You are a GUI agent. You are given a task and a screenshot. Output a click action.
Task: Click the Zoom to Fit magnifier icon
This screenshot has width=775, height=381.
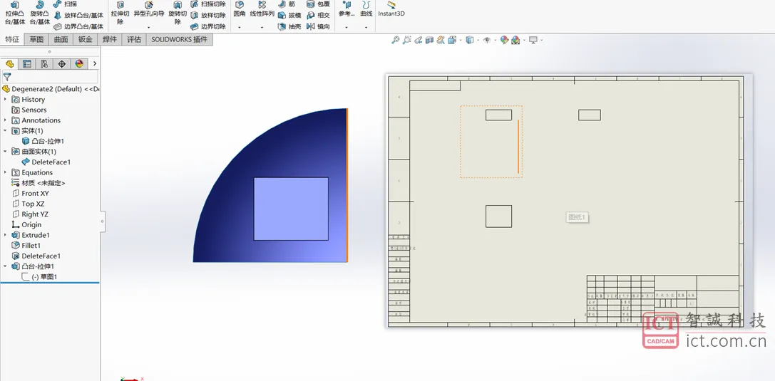coord(396,40)
